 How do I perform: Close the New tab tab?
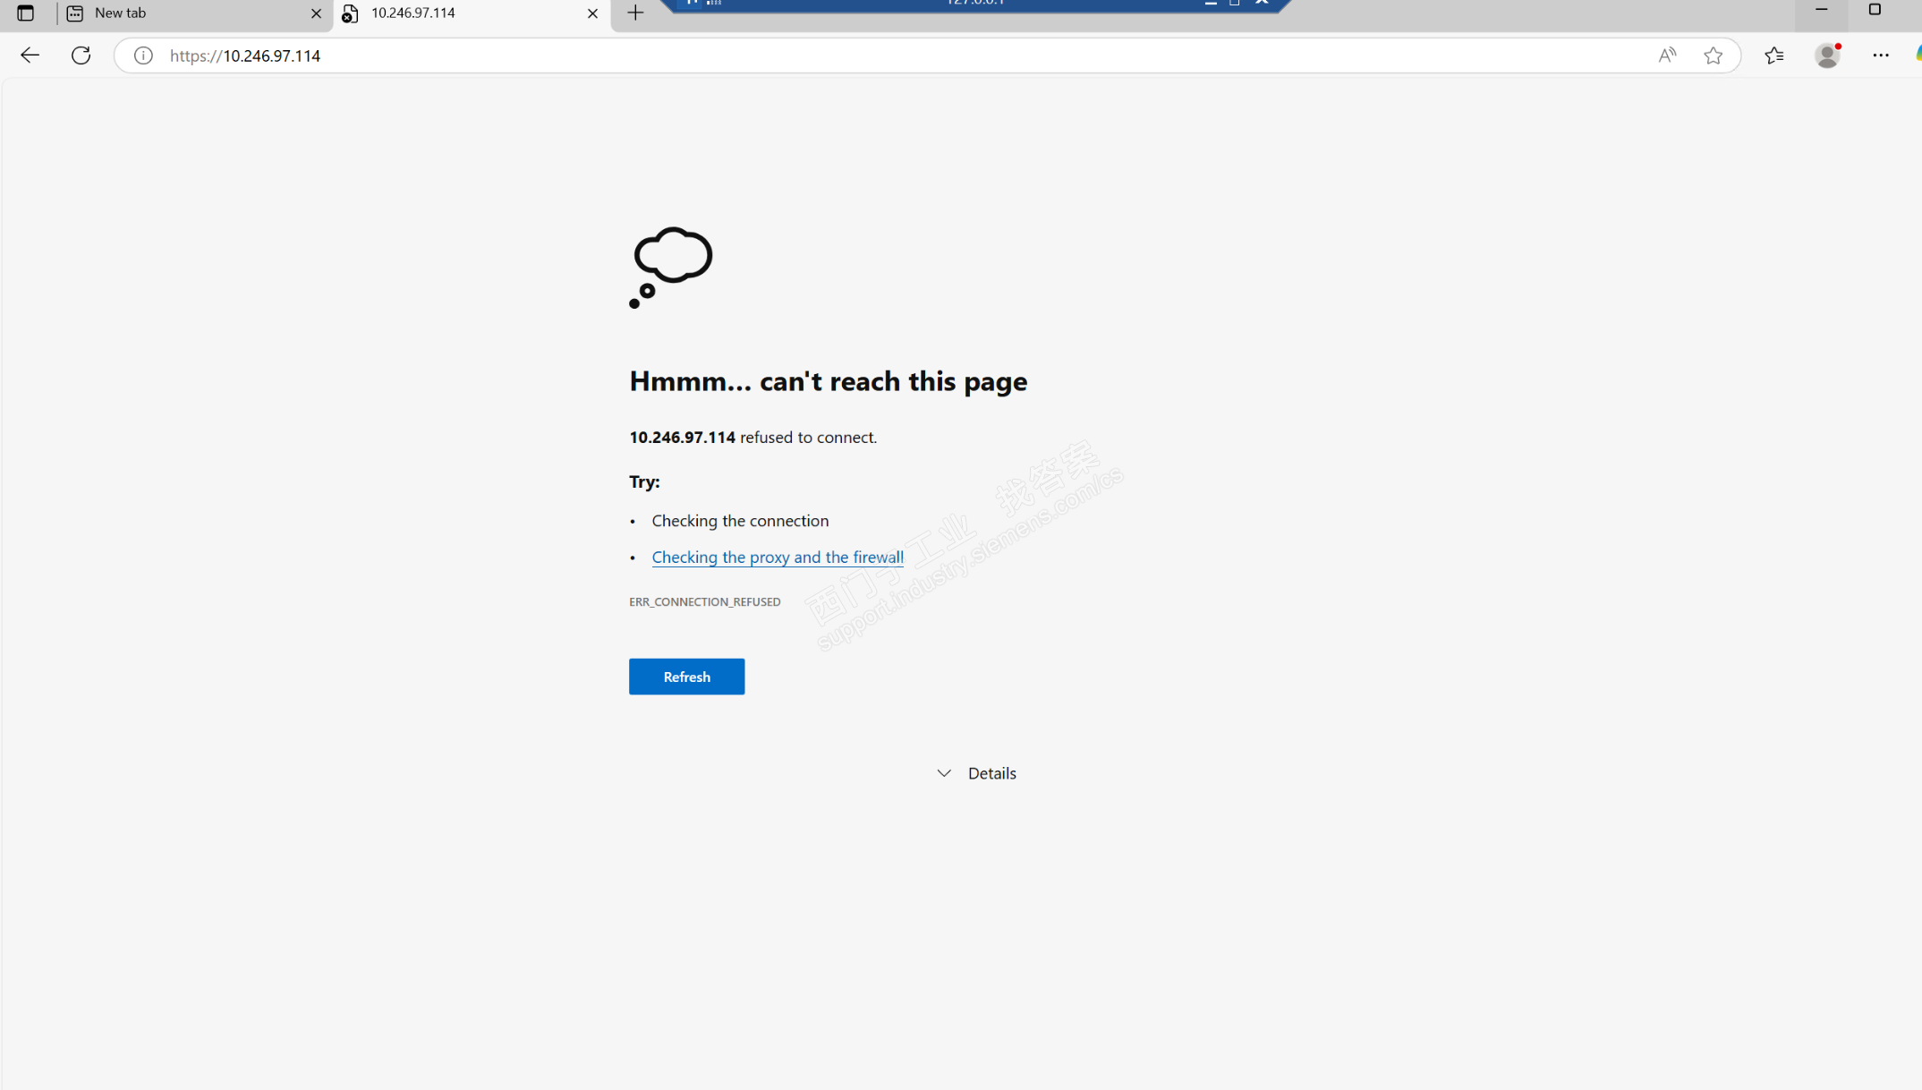pyautogui.click(x=316, y=13)
